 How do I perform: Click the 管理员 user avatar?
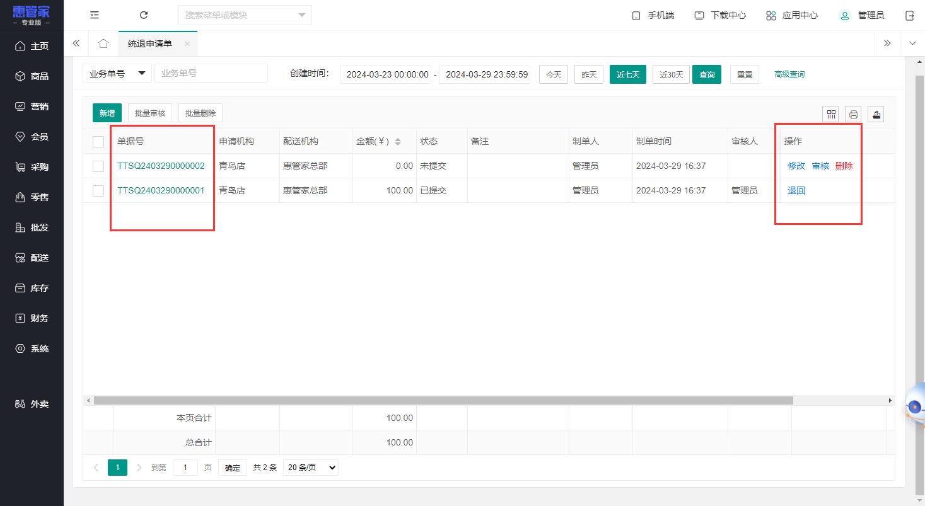(844, 16)
